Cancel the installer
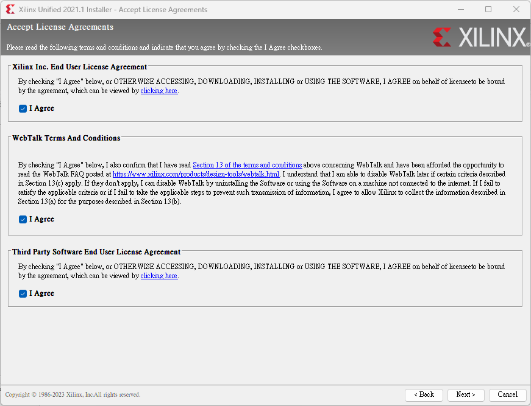Viewport: 531px width, 406px height. (507, 394)
